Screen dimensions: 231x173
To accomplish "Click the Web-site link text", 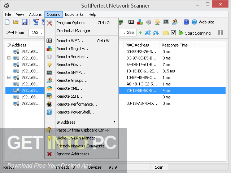I will [x=206, y=22].
